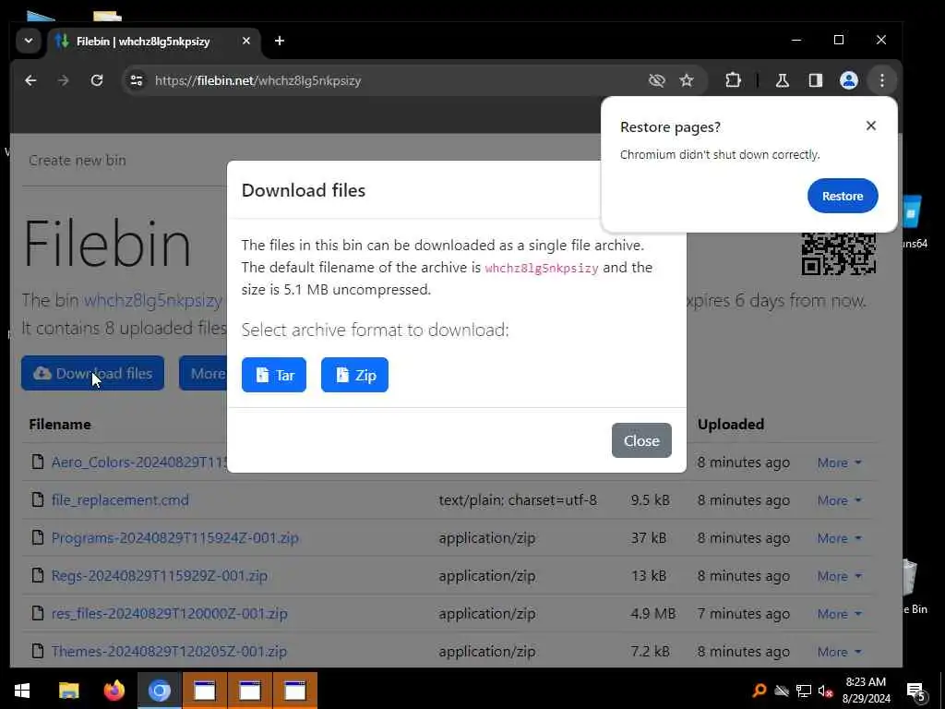The height and width of the screenshot is (709, 945).
Task: Launch Firefox from the taskbar
Action: [x=114, y=690]
